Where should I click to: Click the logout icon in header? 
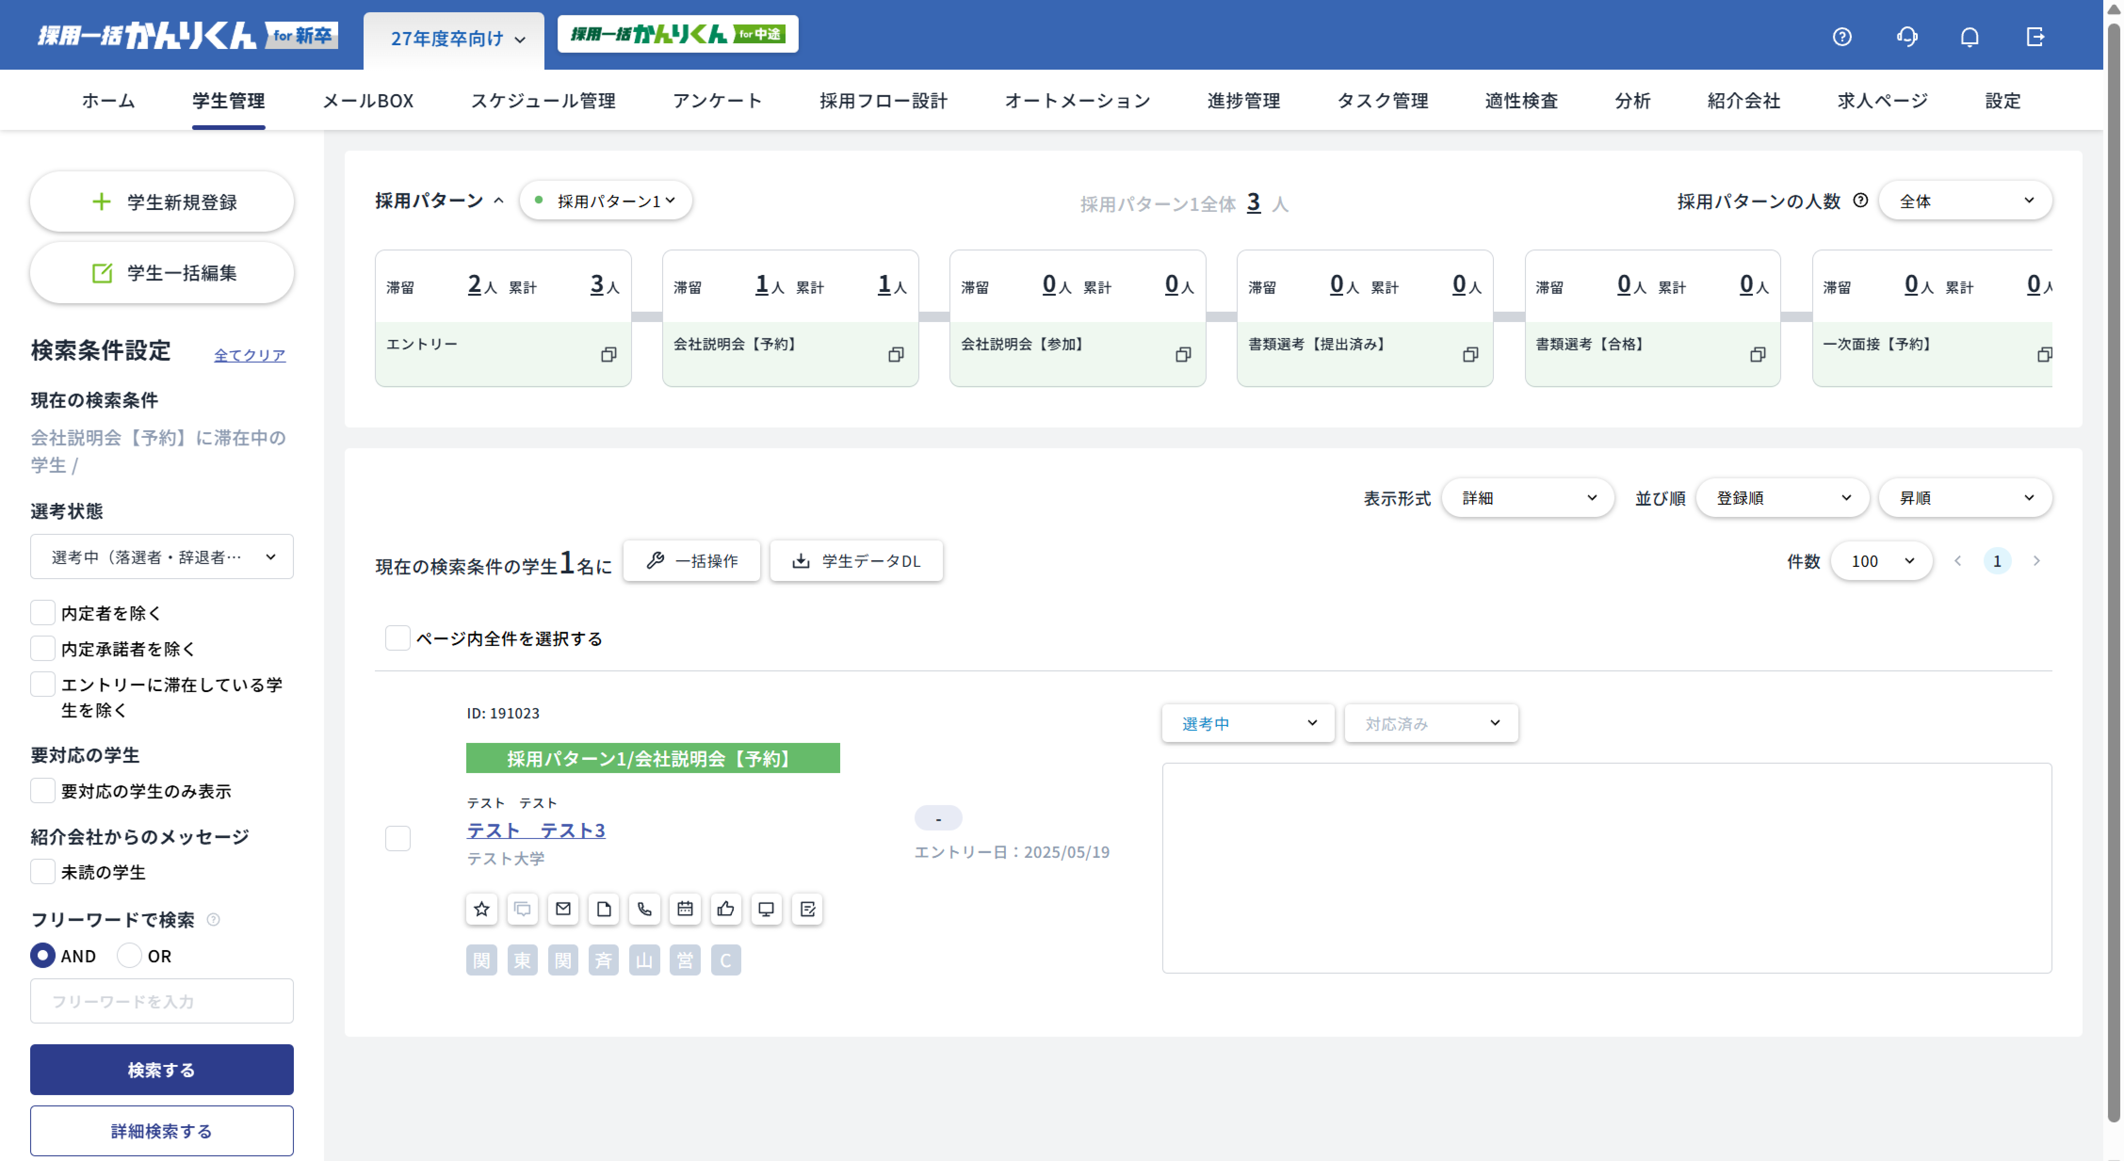coord(2035,37)
